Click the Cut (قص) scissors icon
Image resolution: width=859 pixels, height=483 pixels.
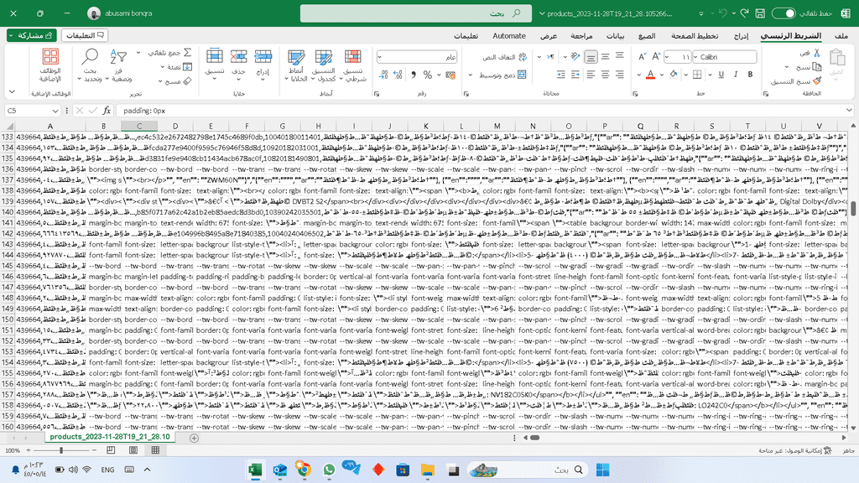pyautogui.click(x=817, y=53)
